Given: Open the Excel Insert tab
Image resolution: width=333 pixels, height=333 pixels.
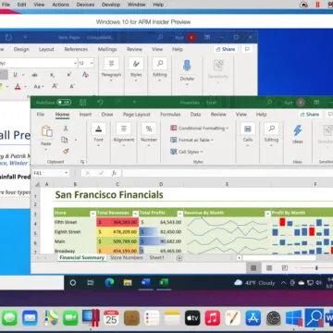Looking at the screenshot, I should click(85, 115).
